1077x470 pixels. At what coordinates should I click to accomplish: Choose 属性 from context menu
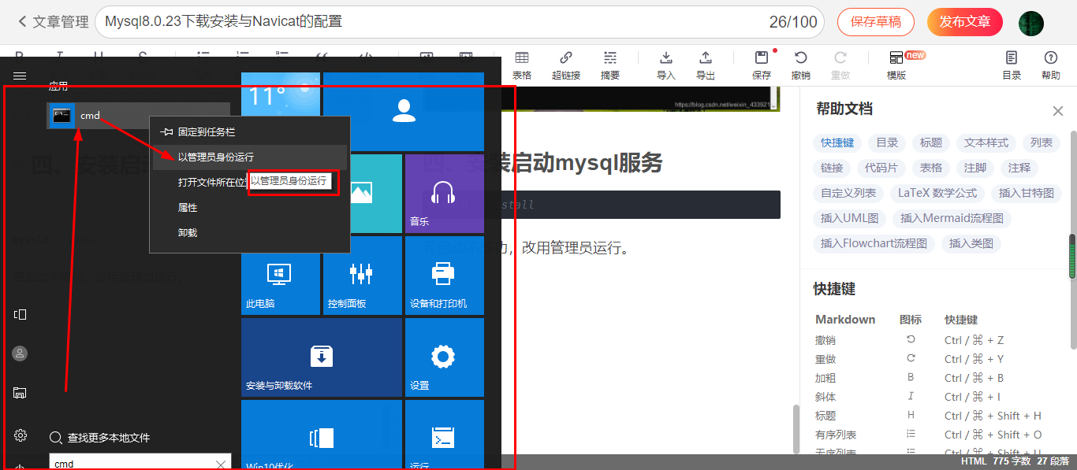249,207
